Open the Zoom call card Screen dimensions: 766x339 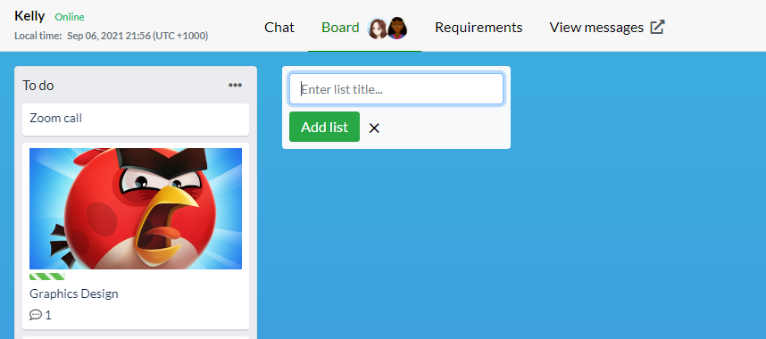136,119
